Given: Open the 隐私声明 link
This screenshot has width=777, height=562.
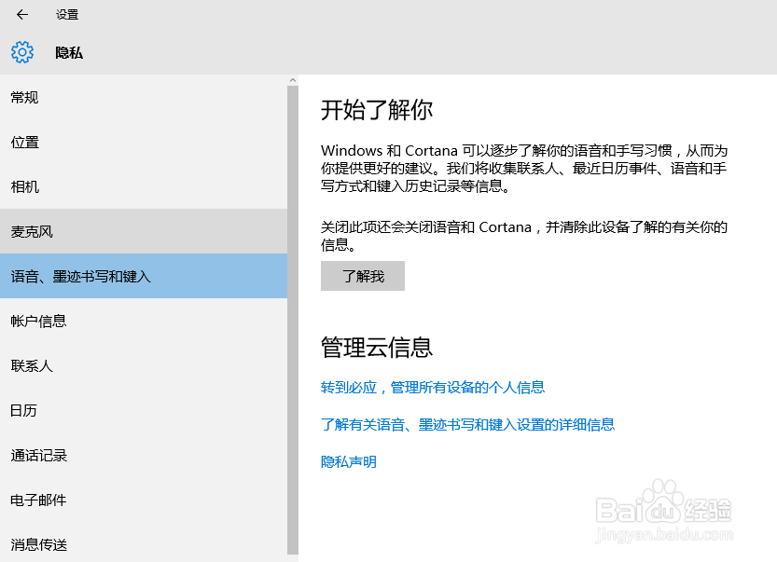Looking at the screenshot, I should [349, 461].
